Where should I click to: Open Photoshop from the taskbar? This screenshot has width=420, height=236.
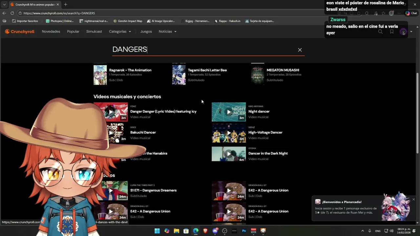[244, 231]
